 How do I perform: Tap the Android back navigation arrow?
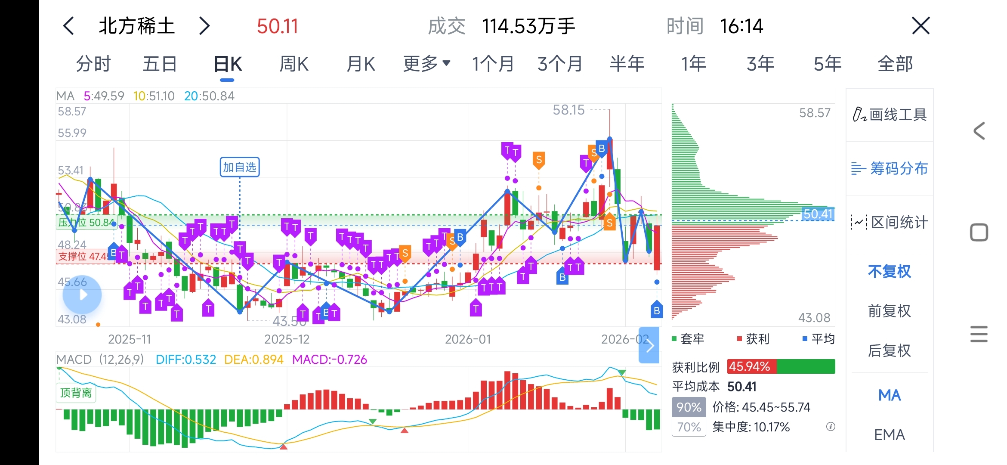[x=979, y=131]
